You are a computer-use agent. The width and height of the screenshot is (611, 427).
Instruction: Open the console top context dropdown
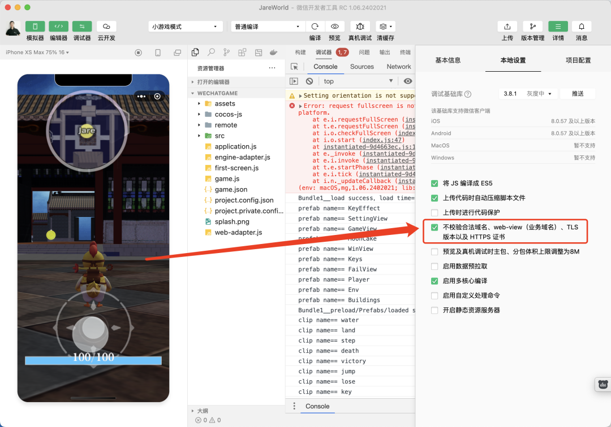point(358,81)
